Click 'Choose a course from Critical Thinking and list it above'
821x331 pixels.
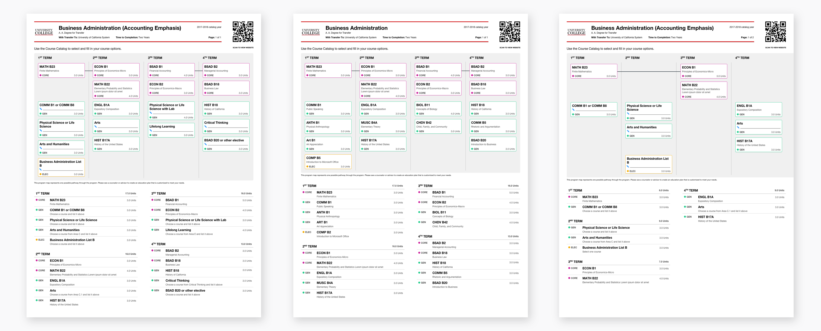(194, 285)
